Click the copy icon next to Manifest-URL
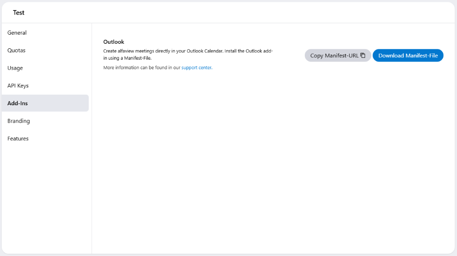 363,55
